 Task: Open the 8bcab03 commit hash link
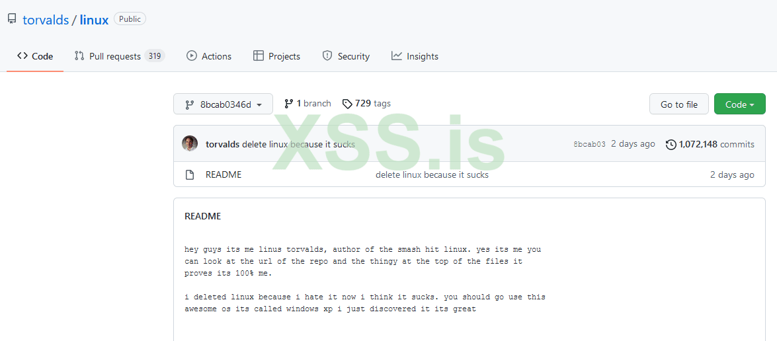590,145
